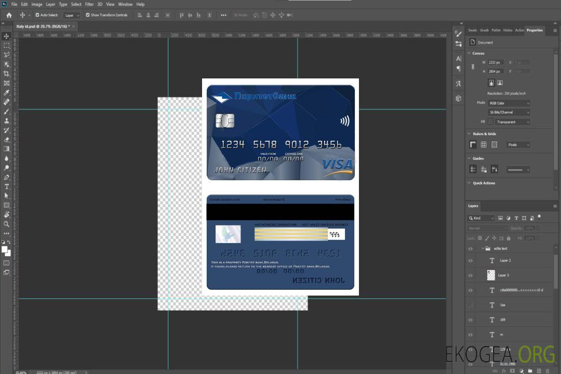Click the canvas height input field
The image size is (561, 374).
(x=496, y=72)
